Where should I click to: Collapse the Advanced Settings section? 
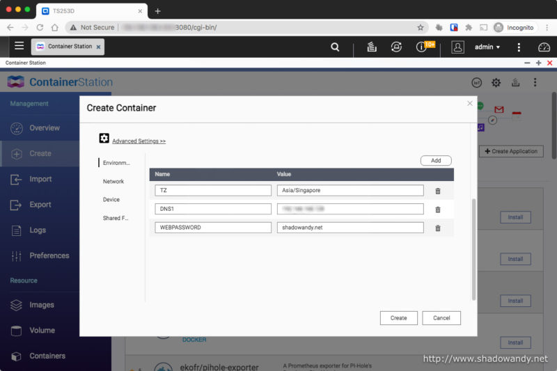139,141
